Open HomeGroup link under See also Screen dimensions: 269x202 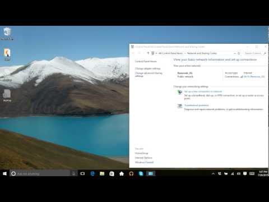141,153
